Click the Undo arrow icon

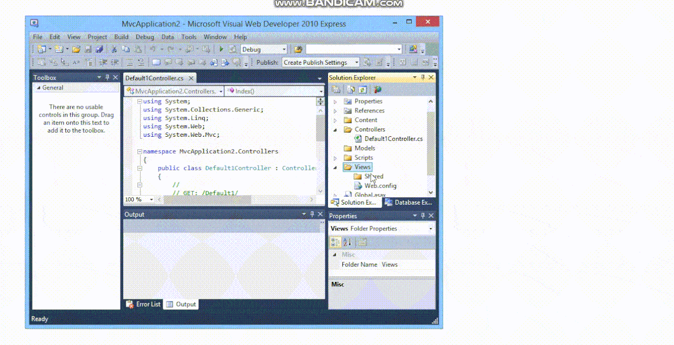coord(153,49)
